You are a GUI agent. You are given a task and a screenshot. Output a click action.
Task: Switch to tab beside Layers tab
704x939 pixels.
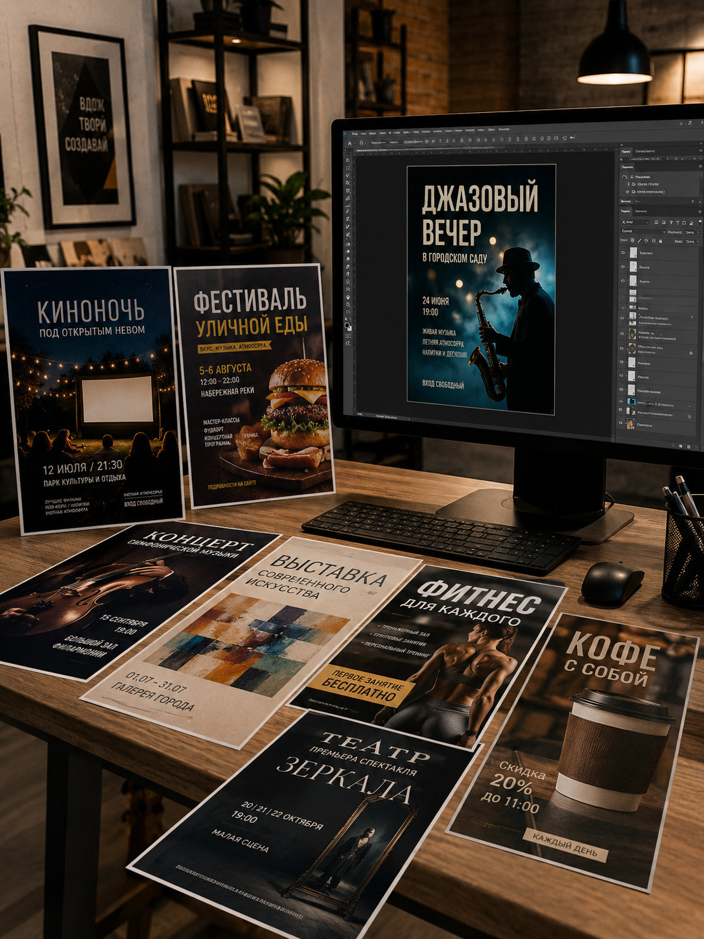coord(641,211)
